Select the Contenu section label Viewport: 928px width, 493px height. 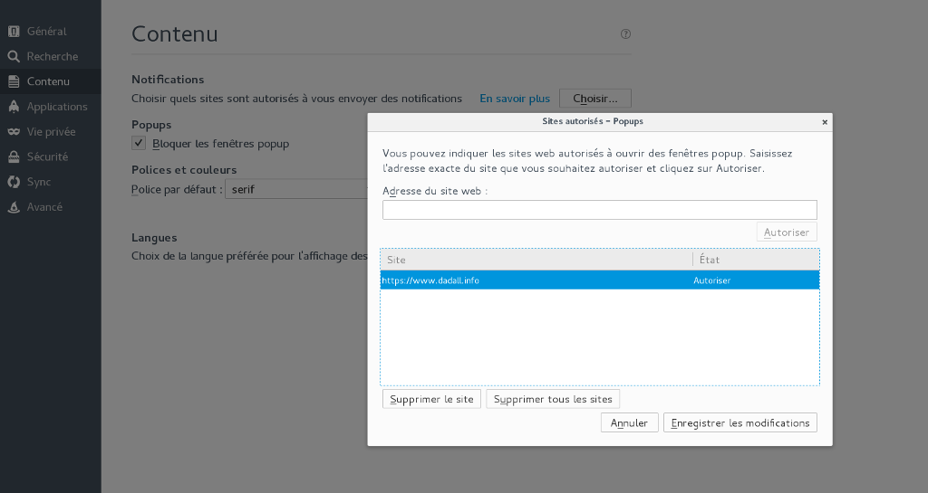tap(48, 81)
